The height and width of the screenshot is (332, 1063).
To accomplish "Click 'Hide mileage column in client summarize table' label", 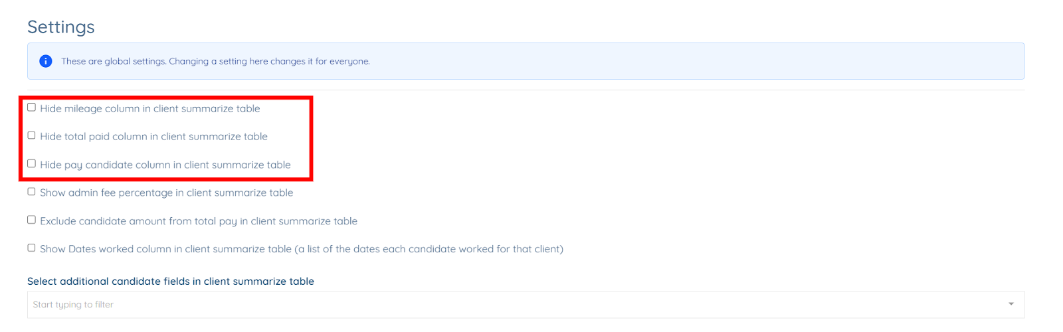I will (149, 109).
